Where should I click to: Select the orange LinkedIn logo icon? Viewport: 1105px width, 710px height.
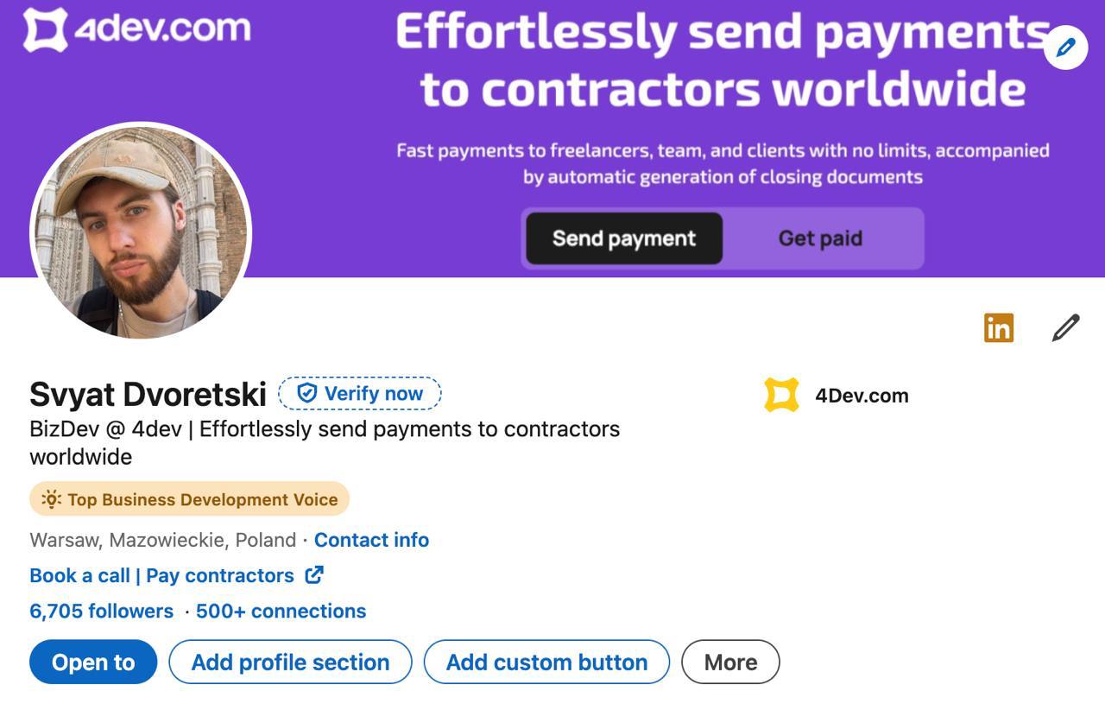click(x=998, y=327)
